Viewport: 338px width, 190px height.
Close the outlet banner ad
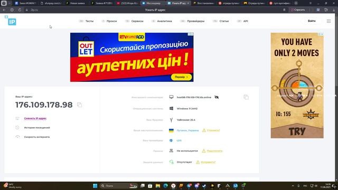point(192,34)
